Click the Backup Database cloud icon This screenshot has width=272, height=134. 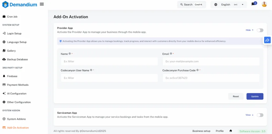[x=4, y=59]
